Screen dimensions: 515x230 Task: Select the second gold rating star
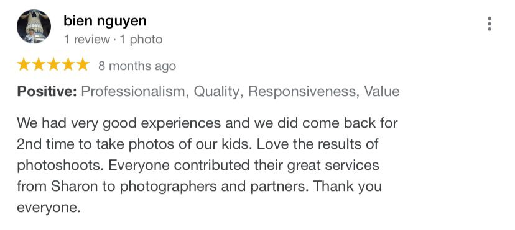click(39, 64)
